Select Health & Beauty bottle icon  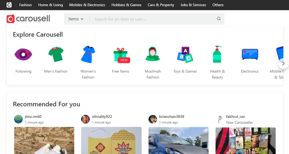217,54
